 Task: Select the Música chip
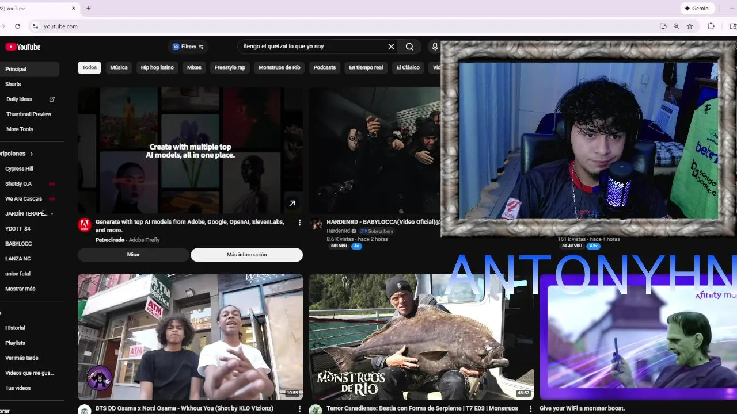click(119, 67)
